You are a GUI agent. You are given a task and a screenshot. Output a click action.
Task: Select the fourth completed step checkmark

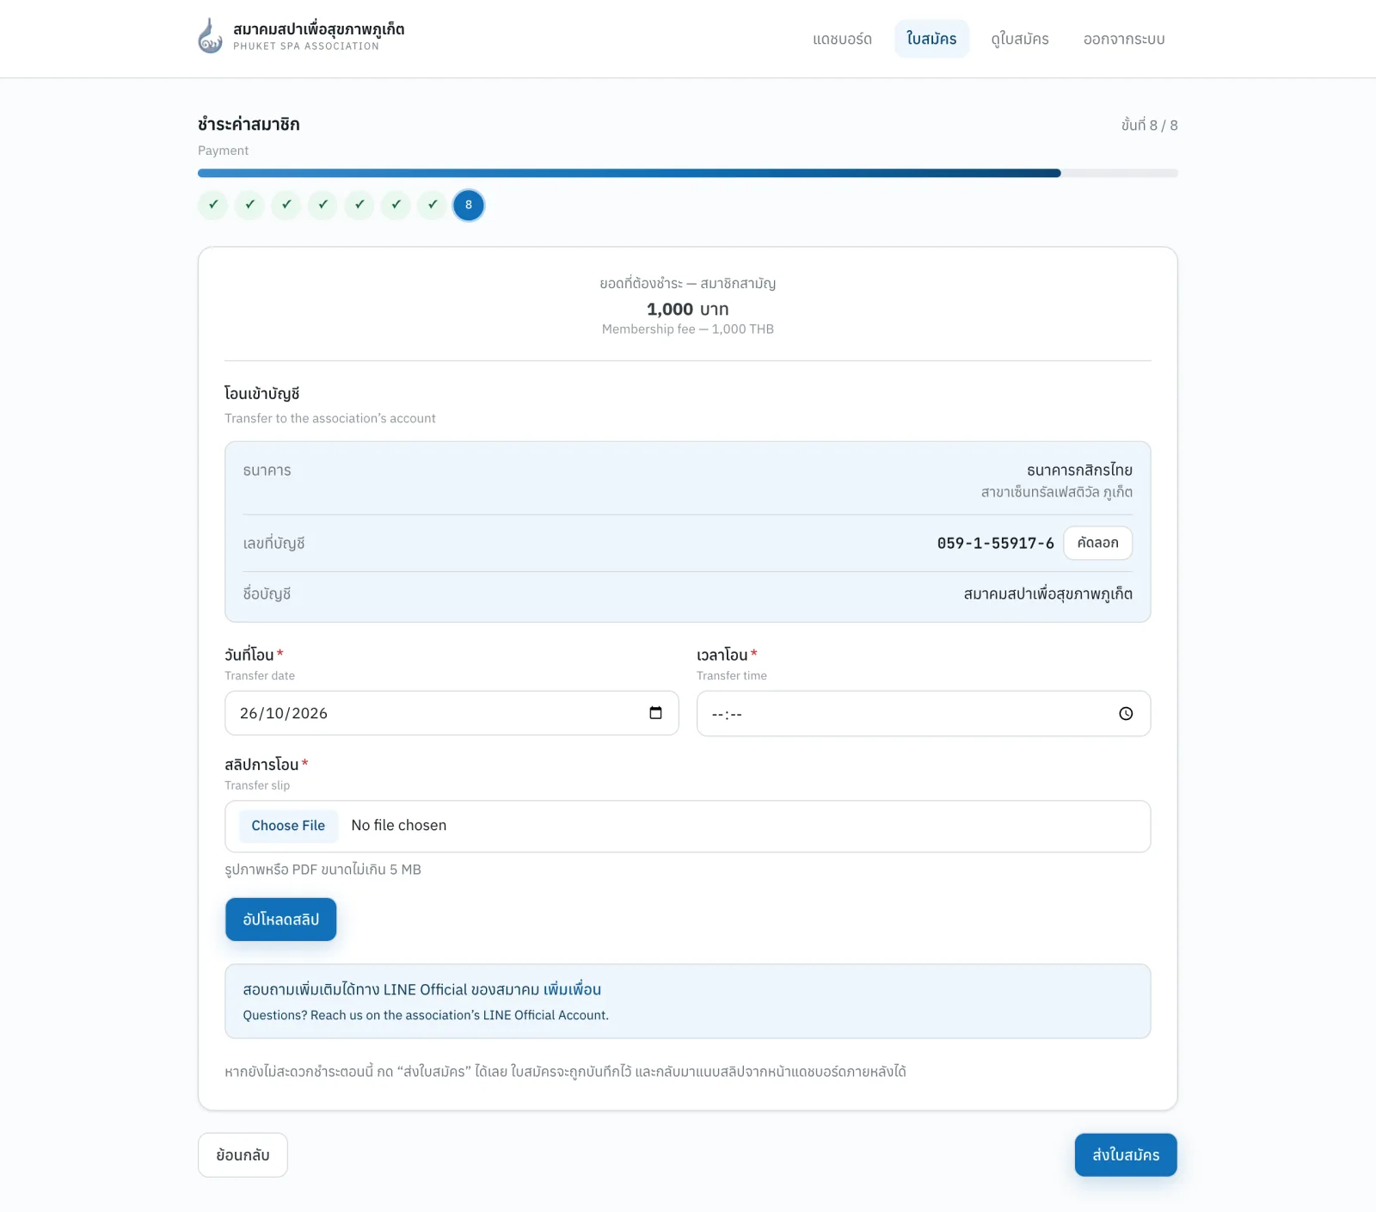[322, 205]
